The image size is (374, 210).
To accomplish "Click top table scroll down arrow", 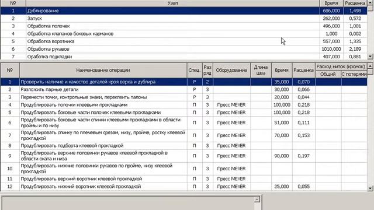I will [x=370, y=57].
